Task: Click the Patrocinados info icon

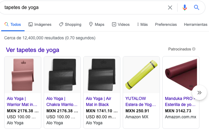Action: click(194, 49)
